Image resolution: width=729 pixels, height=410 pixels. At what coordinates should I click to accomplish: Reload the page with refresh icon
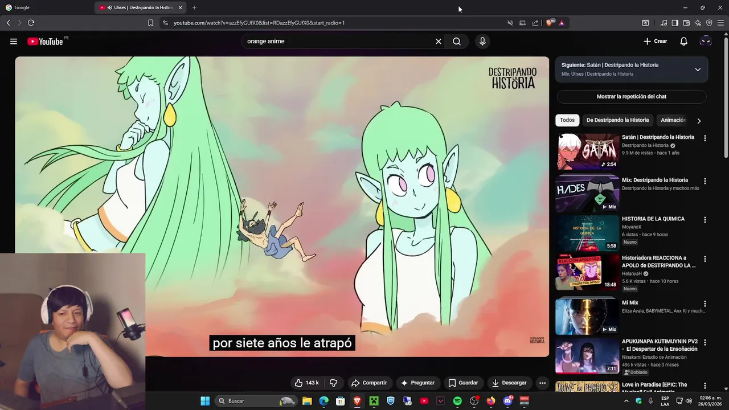coord(31,23)
